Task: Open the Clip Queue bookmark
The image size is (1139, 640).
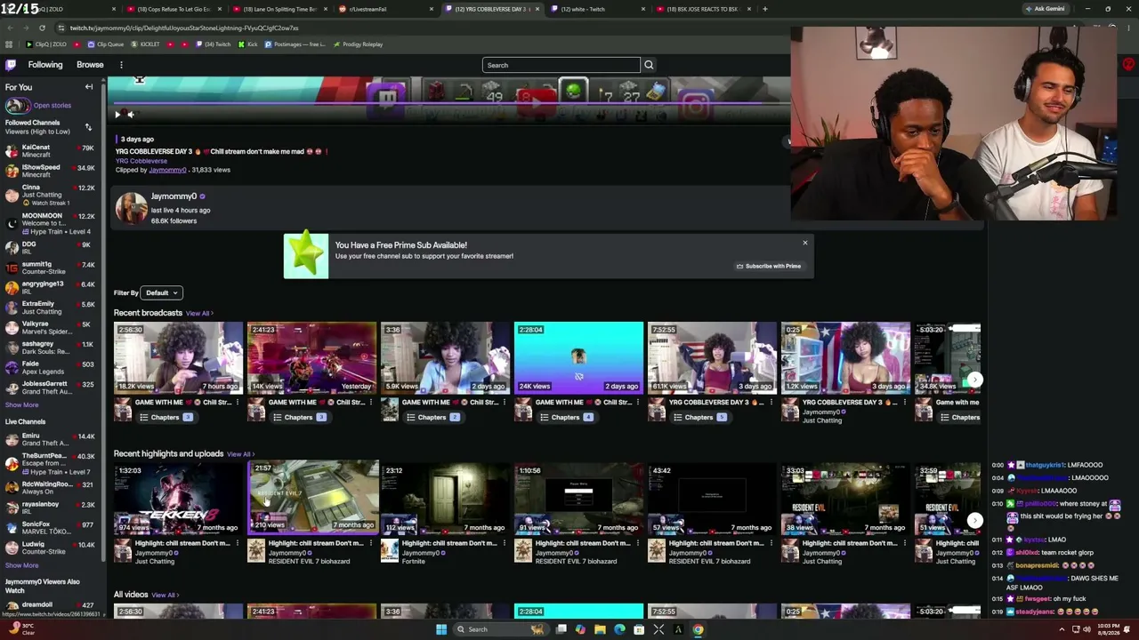Action: [105, 44]
